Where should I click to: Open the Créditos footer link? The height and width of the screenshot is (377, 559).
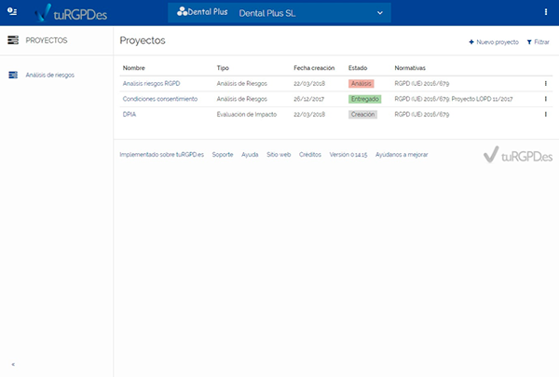310,155
